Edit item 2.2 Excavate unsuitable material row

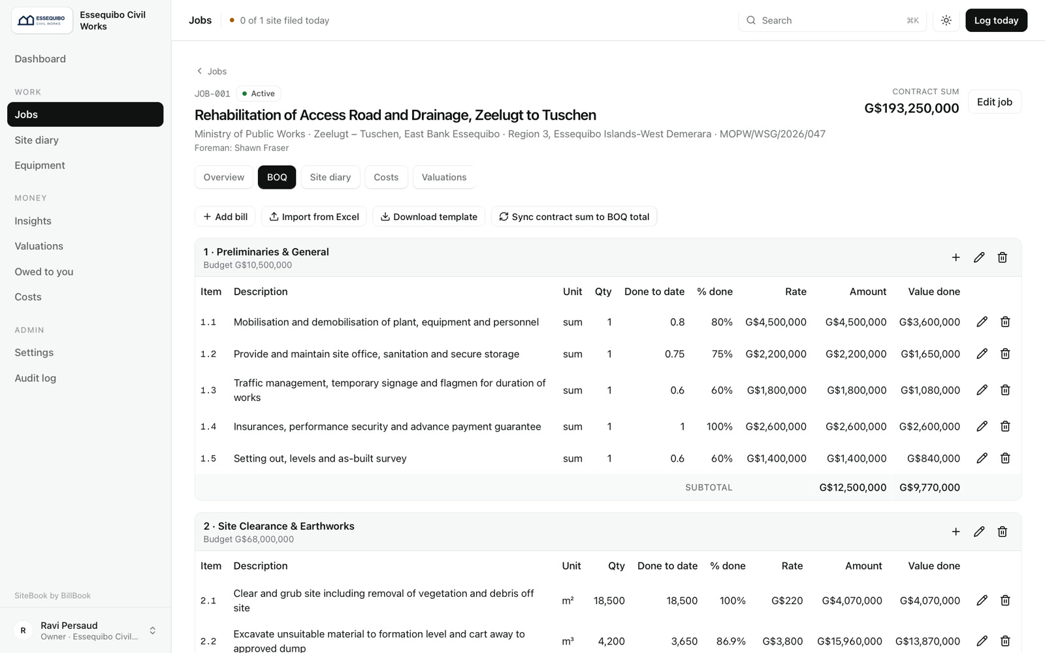(982, 641)
